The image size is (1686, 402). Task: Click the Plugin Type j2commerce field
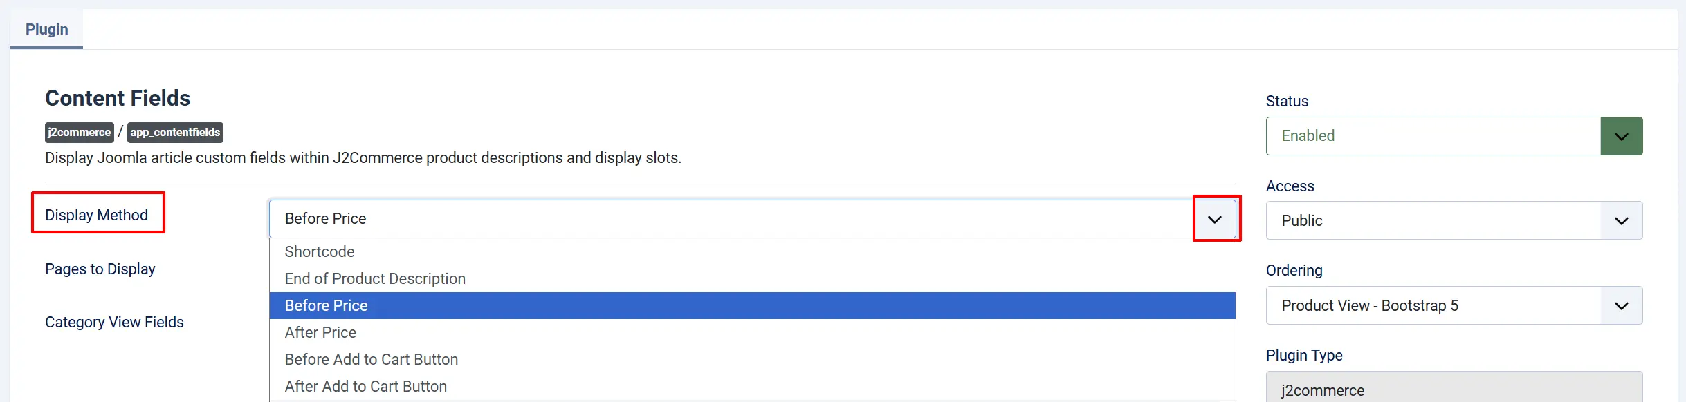pos(1454,387)
